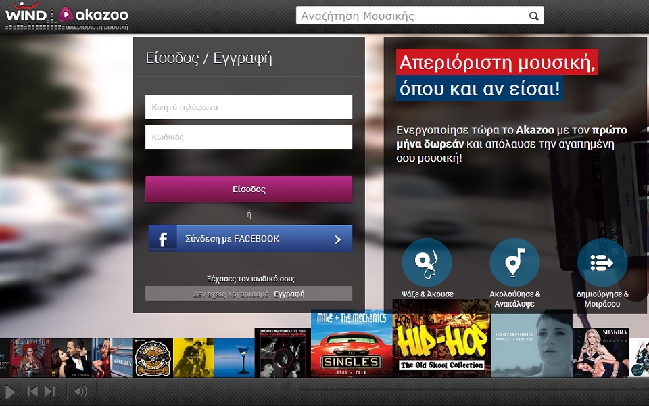649x406 pixels.
Task: Type in Αναζήτηση Μουσικής search box
Action: (411, 16)
